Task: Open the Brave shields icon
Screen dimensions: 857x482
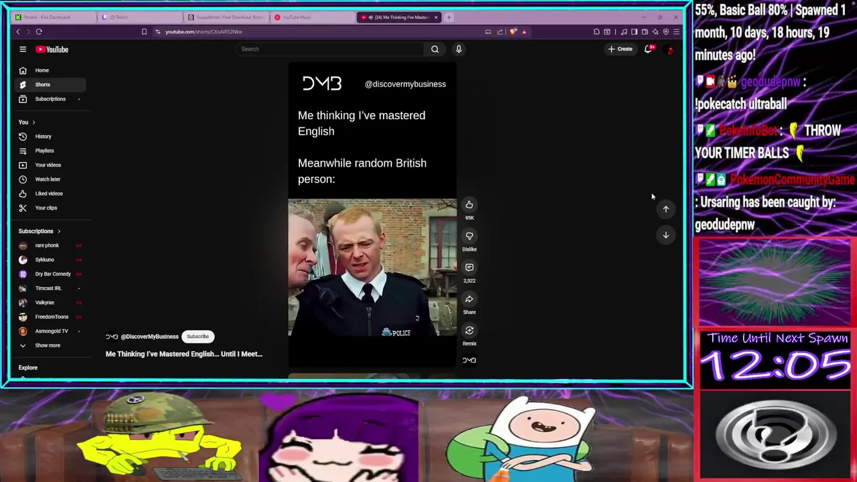Action: [x=514, y=31]
